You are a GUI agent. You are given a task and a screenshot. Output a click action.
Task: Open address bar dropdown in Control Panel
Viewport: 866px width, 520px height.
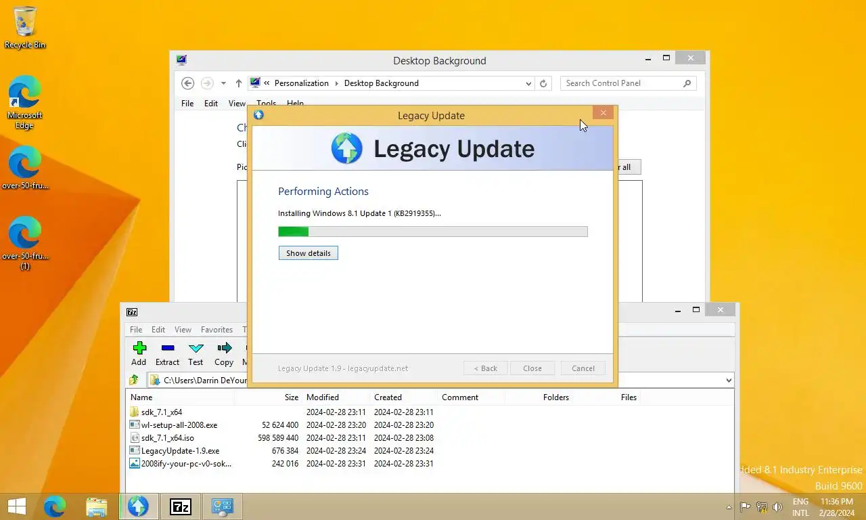coord(528,83)
